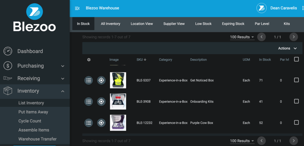Click the Purchasing dollar icon

[8, 66]
